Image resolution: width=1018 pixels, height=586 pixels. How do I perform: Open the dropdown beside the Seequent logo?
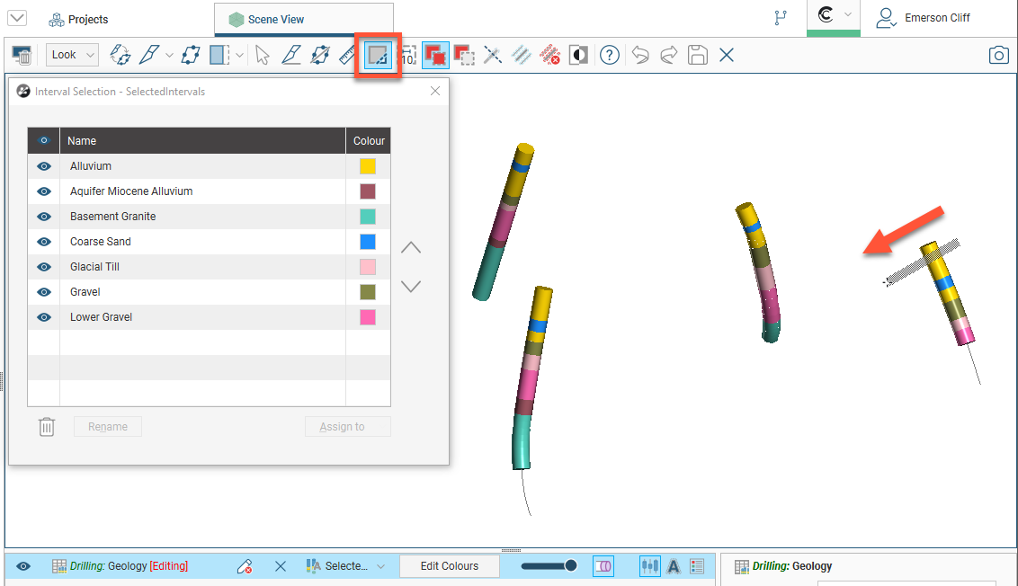(x=847, y=15)
